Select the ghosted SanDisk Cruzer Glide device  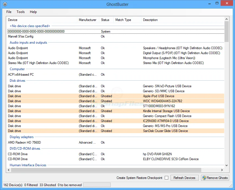coord(116,131)
